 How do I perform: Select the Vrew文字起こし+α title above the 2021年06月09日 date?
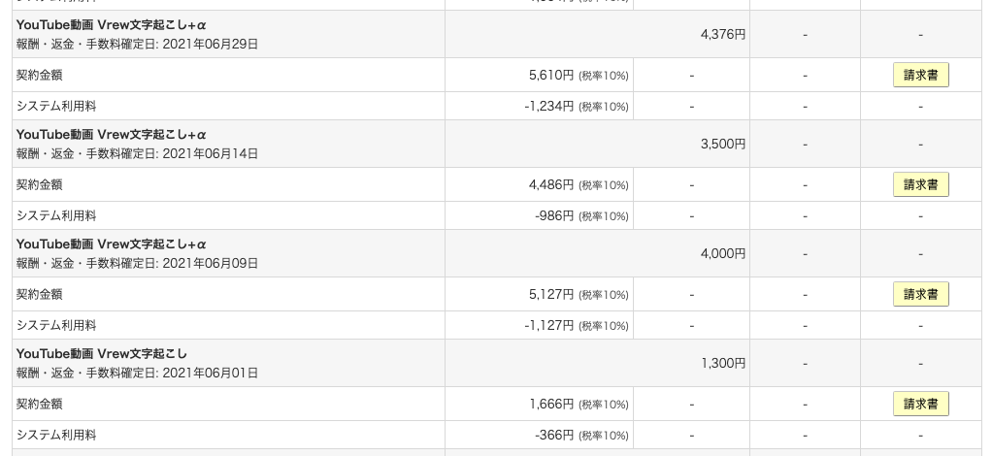point(112,244)
